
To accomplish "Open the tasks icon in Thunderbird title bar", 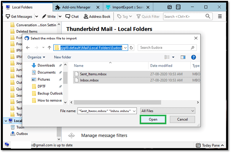I will point(178,7).
